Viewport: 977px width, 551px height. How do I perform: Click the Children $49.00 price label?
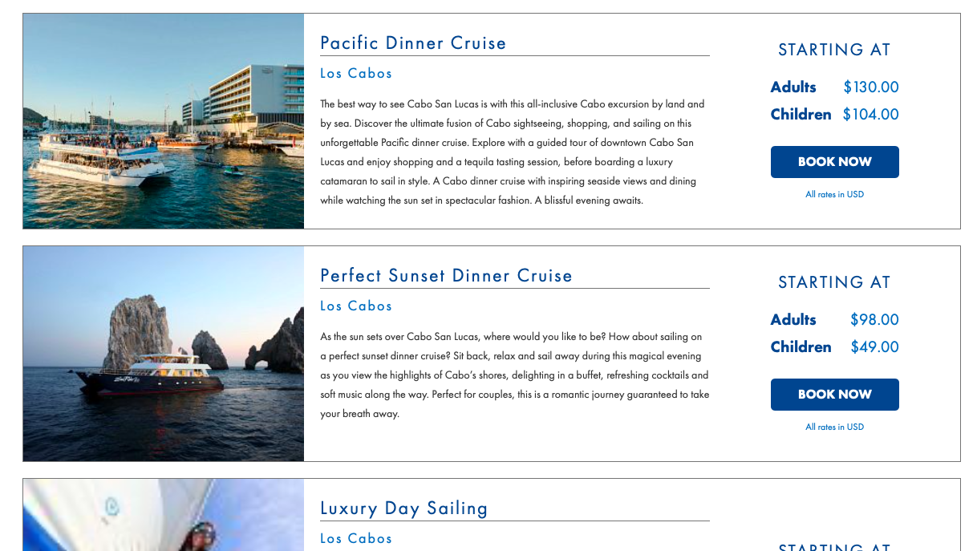[874, 346]
